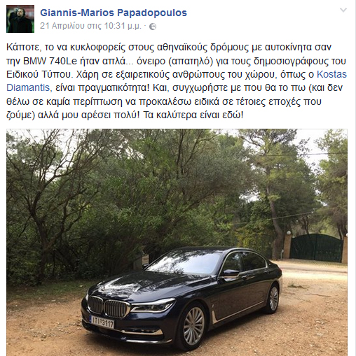356x356 pixels.
Task: Click the green gate in the photo
Action: 316,248
